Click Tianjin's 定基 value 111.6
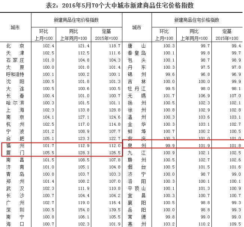 pos(115,53)
